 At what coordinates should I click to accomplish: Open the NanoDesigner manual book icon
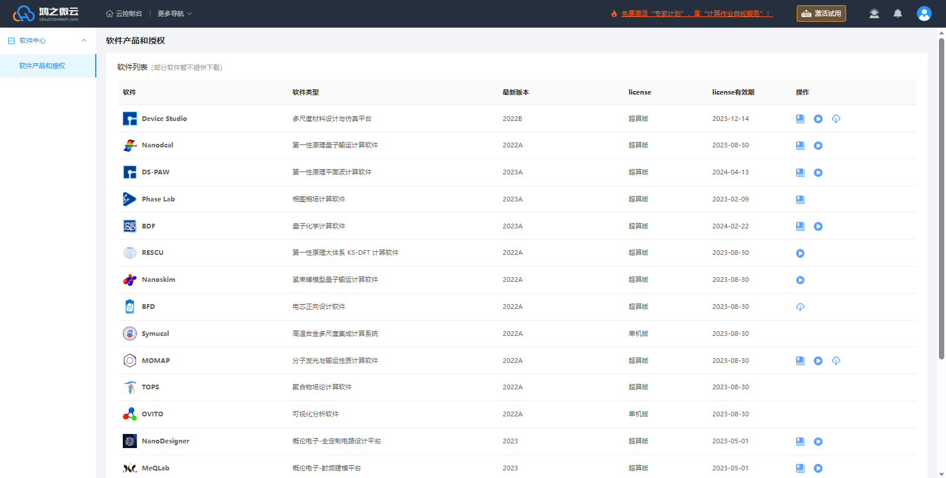point(800,442)
